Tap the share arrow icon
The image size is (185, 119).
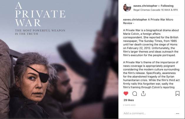point(143,93)
